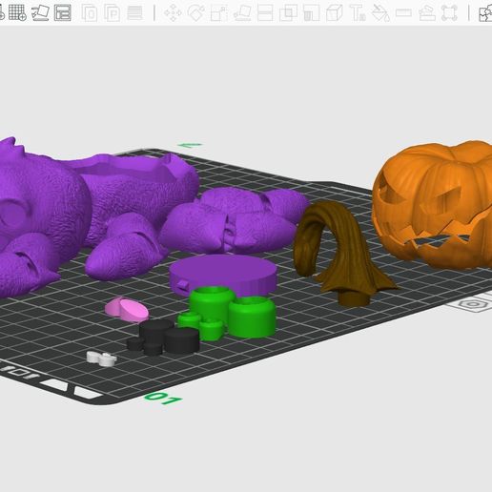Click the Add Plate grid icon
492x492 pixels.
point(17,12)
